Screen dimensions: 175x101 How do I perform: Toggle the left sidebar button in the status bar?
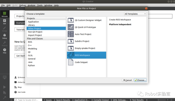point(12,100)
